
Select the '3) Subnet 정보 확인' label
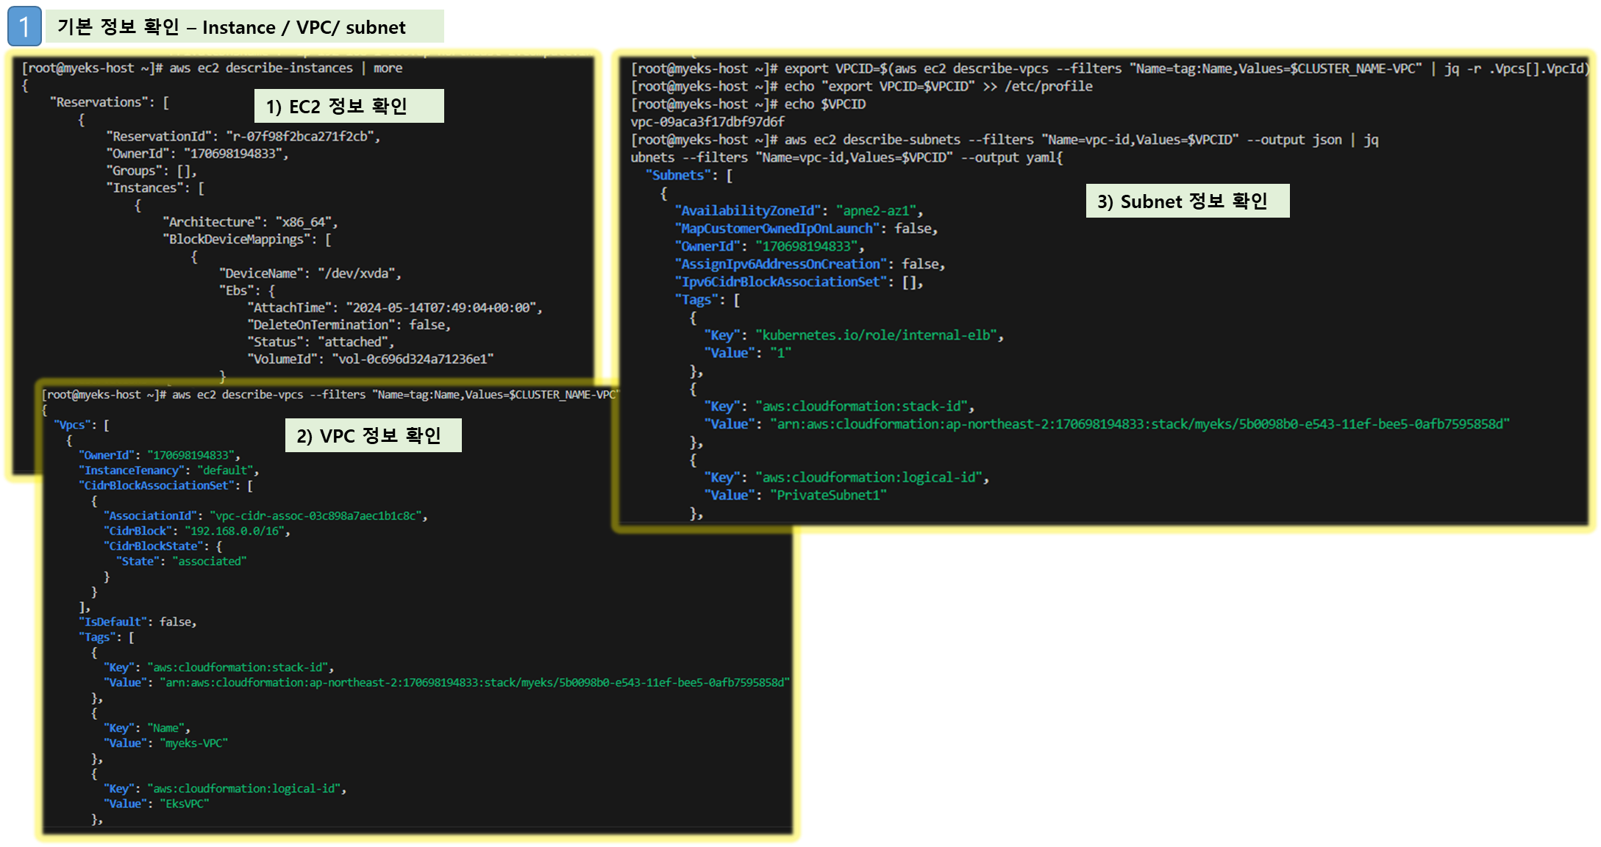click(1187, 201)
